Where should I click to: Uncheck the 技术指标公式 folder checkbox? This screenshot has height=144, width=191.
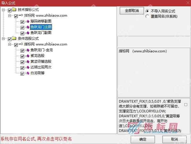point(10,10)
